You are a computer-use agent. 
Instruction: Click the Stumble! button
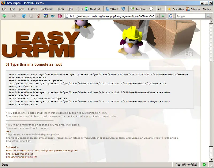coord(92,9)
